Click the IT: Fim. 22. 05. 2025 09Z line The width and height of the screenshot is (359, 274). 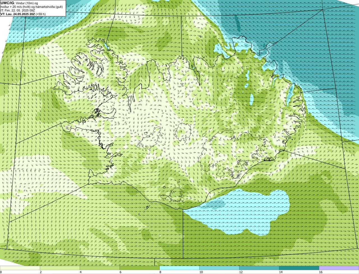click(18, 10)
